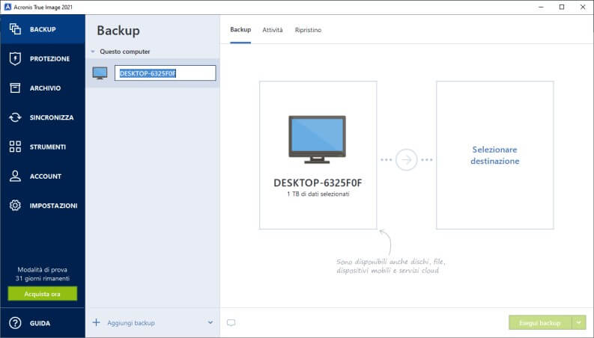Viewport: 594px width, 338px height.
Task: Click the Archivio box icon
Action: point(15,87)
